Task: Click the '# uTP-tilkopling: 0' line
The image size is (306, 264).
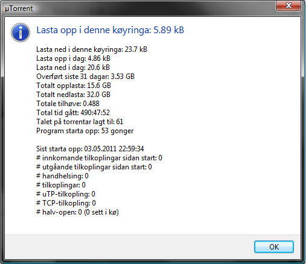Action: tap(66, 194)
